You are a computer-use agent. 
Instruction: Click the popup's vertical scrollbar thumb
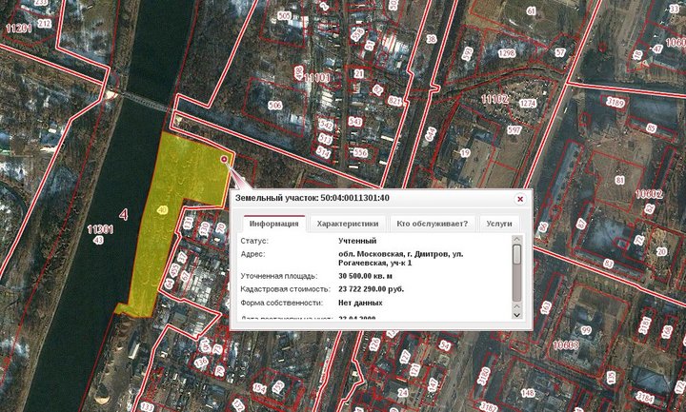tap(517, 257)
